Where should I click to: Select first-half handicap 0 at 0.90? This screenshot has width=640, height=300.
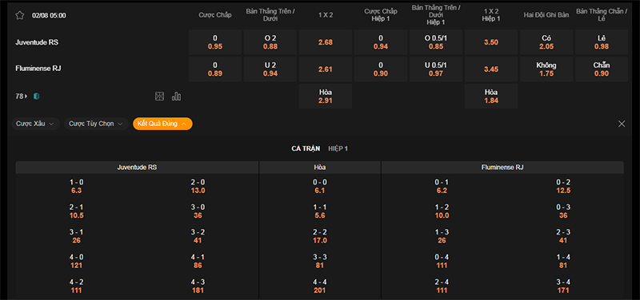[381, 69]
